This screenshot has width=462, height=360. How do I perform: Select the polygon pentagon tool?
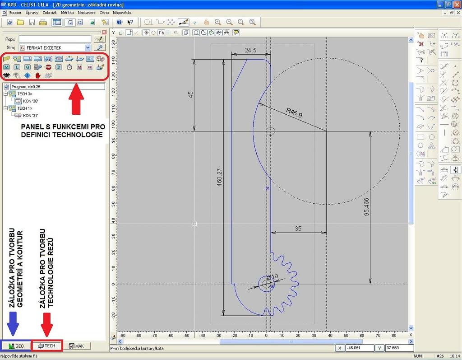420,145
